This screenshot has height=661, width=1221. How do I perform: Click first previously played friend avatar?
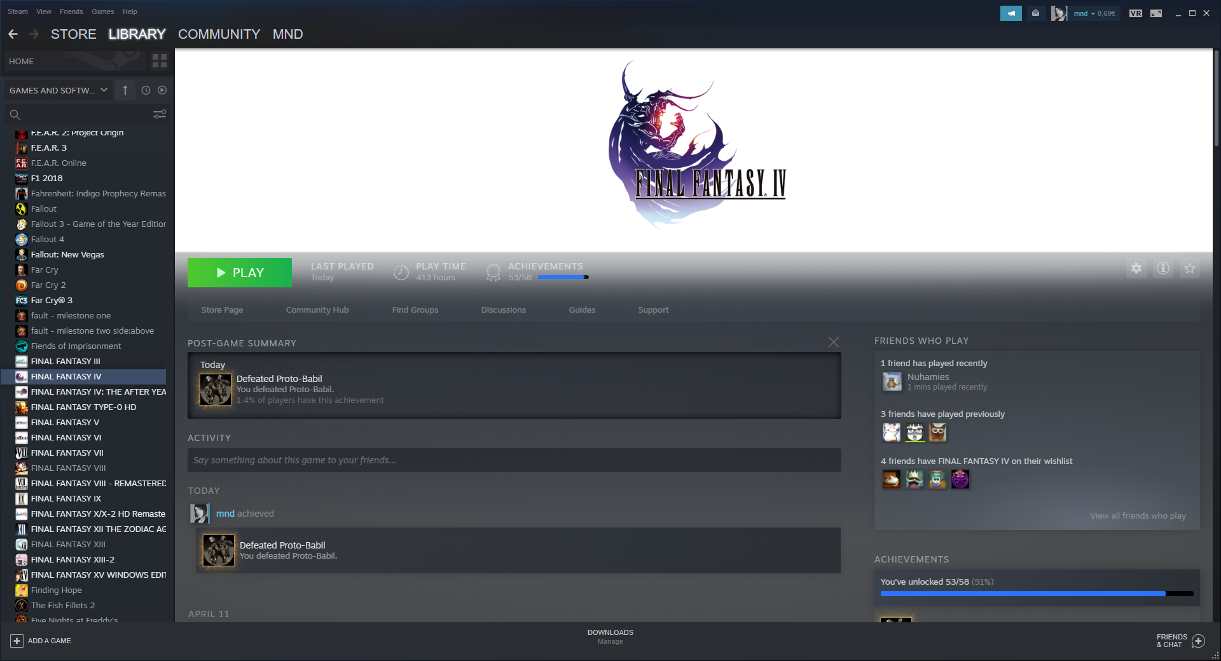click(x=892, y=432)
